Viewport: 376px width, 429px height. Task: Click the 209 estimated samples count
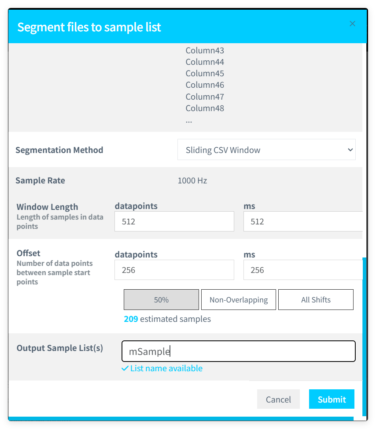point(131,319)
